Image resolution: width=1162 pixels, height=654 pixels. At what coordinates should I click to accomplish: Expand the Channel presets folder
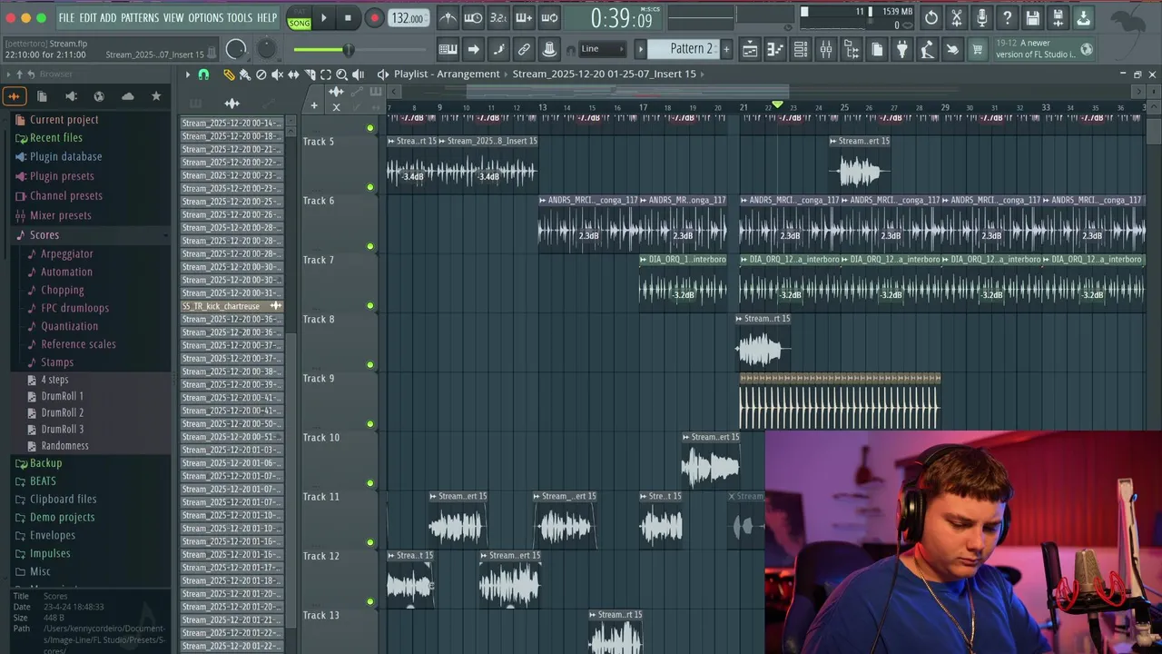(x=65, y=196)
